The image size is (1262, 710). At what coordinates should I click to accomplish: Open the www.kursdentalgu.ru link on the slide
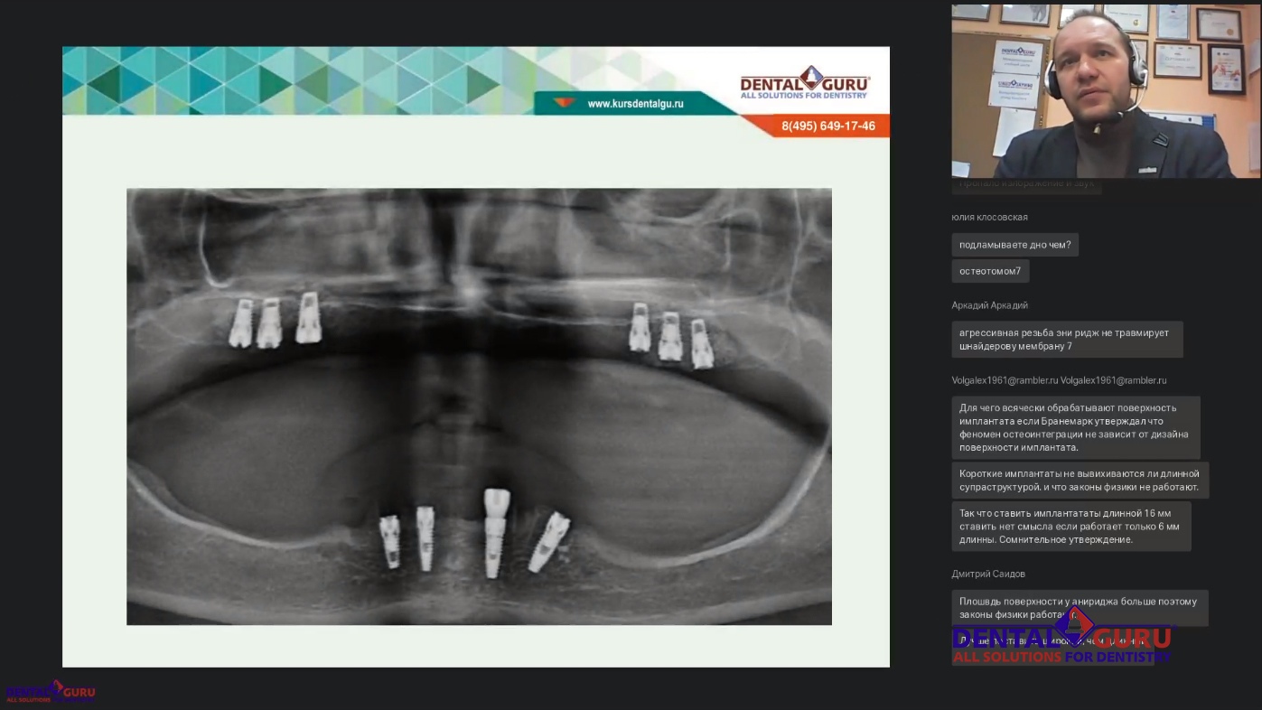pos(635,104)
